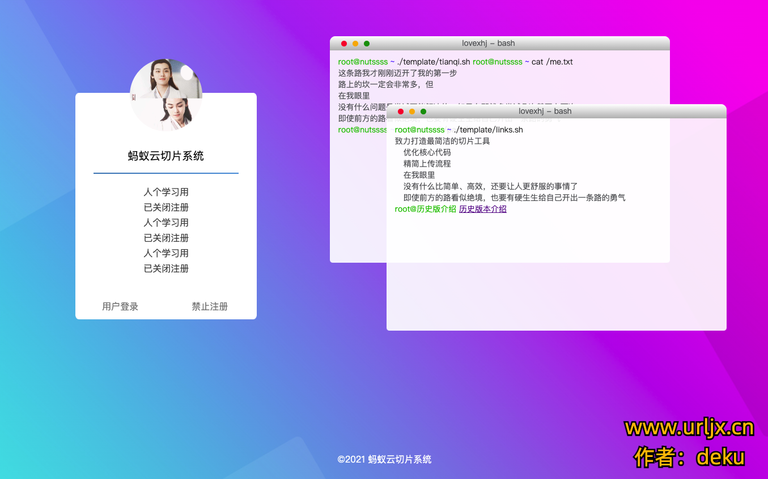Maximize the front links.sh terminal with green button
Viewport: 768px width, 479px height.
click(x=423, y=112)
